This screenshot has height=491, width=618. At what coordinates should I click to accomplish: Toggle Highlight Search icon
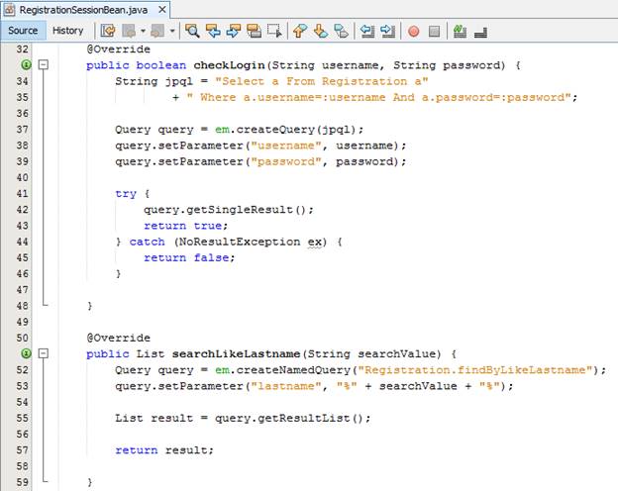(x=255, y=31)
